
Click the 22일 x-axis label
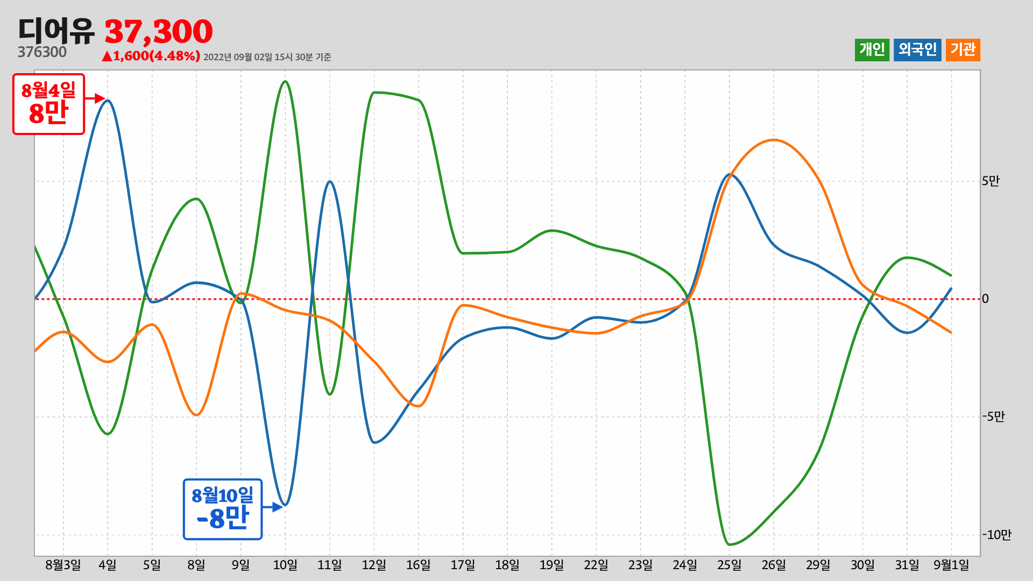click(596, 565)
